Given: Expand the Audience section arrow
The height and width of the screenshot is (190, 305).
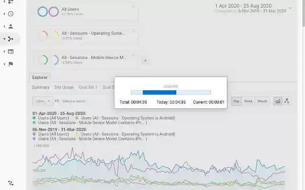Looking at the screenshot, I should (x=4, y=27).
